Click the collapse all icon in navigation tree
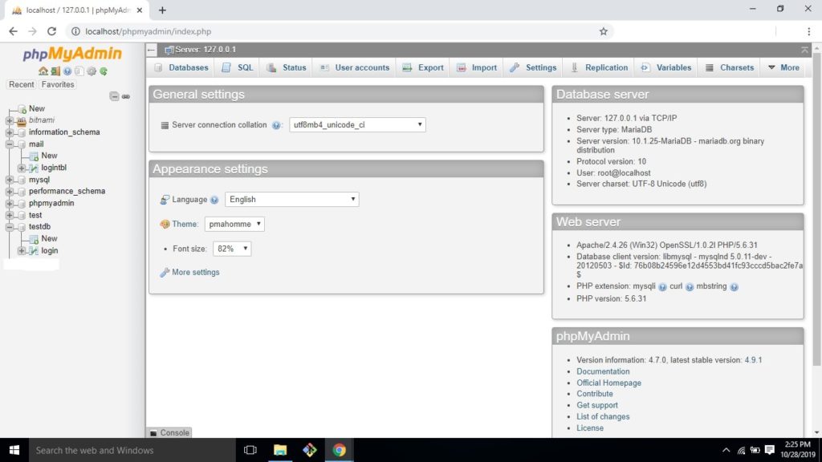The image size is (822, 462). (x=114, y=96)
